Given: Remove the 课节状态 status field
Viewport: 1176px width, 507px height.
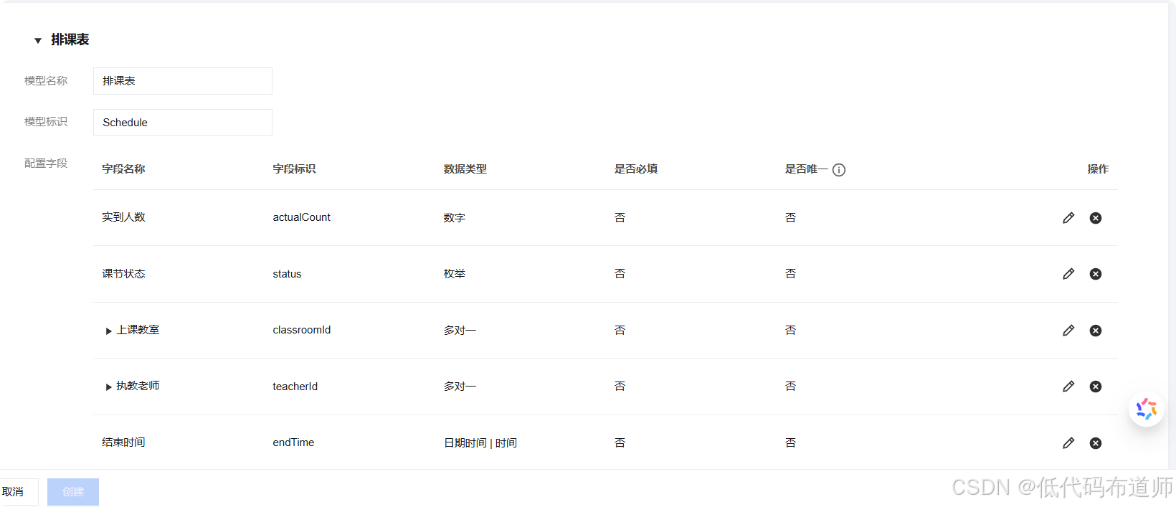Looking at the screenshot, I should (x=1096, y=274).
